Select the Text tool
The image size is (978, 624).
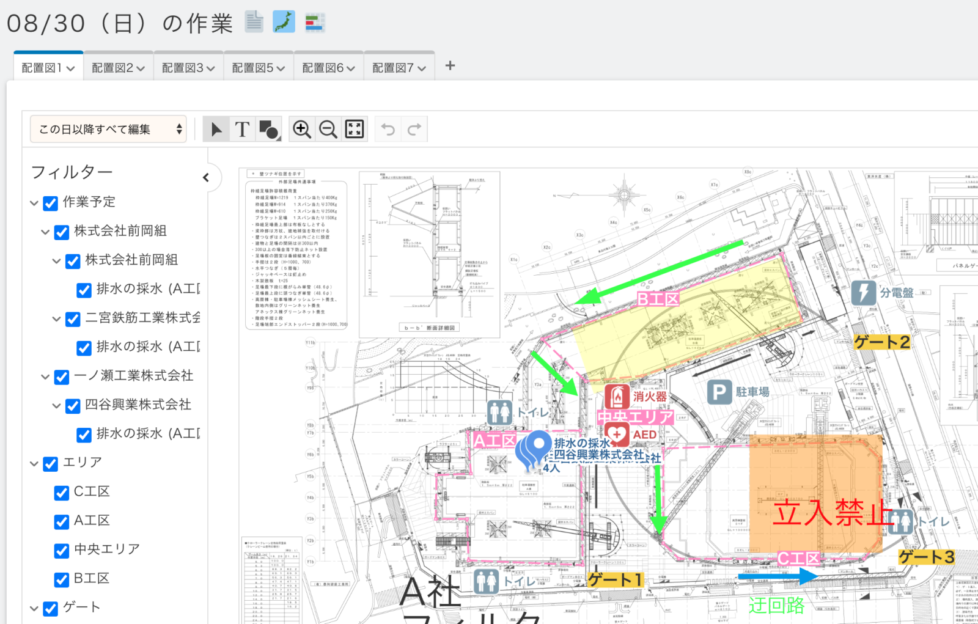click(242, 130)
